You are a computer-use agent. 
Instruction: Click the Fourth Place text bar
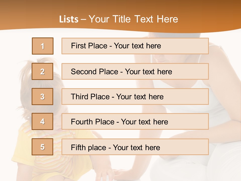click(x=135, y=122)
